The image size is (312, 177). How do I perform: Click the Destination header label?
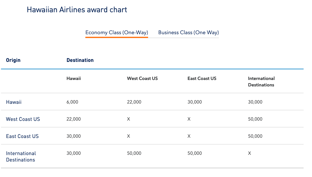80,60
